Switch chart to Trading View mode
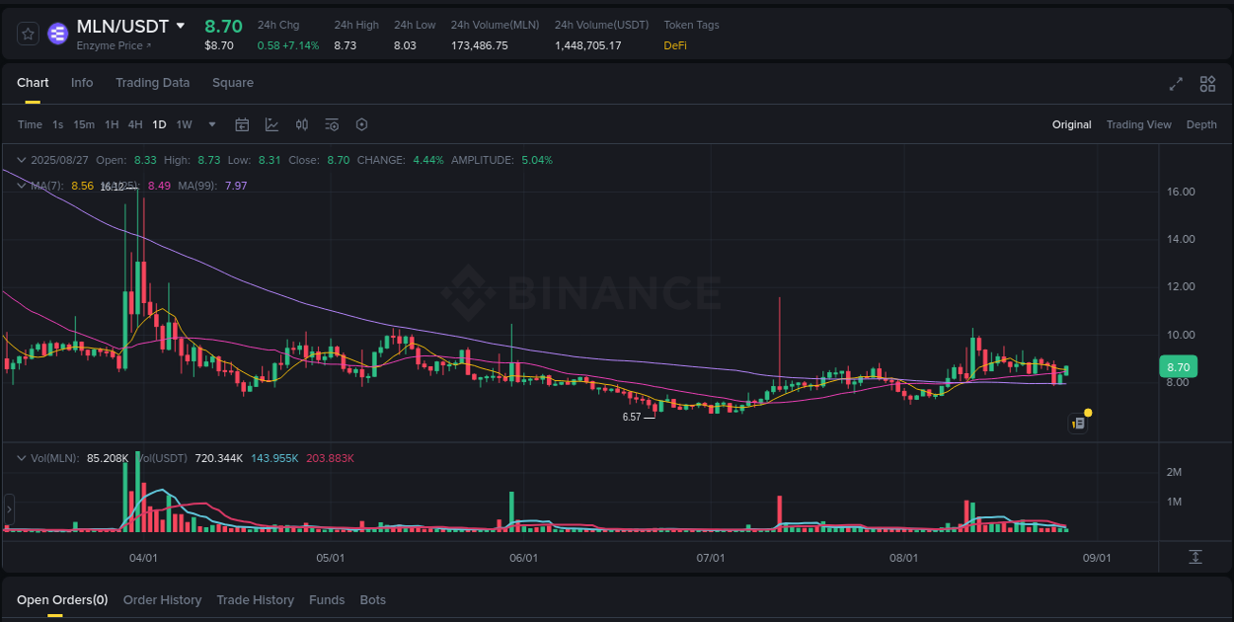 1138,124
